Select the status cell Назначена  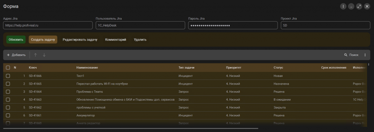(282, 84)
